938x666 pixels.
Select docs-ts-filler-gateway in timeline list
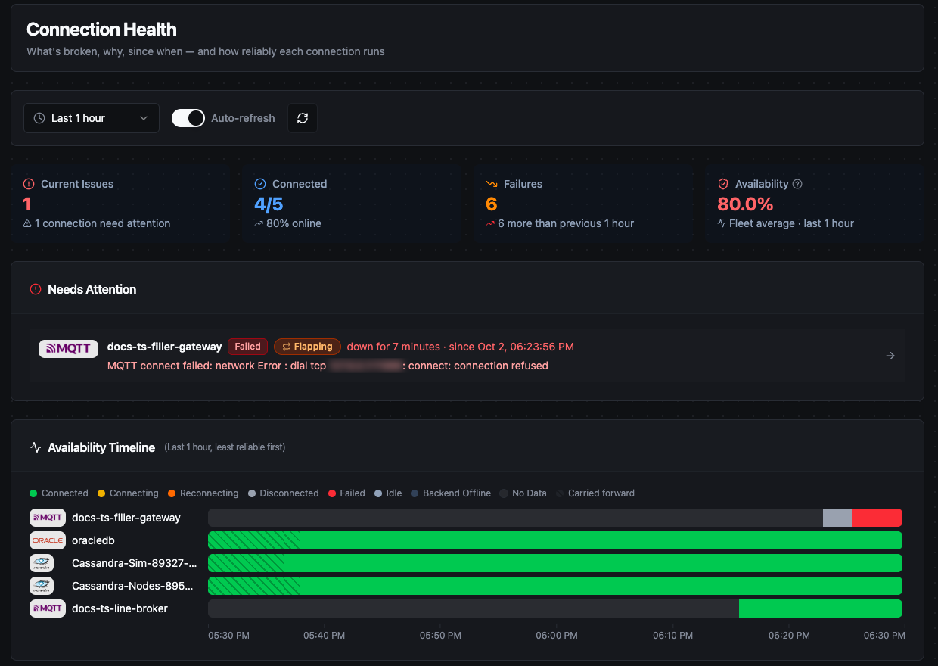pos(126,518)
